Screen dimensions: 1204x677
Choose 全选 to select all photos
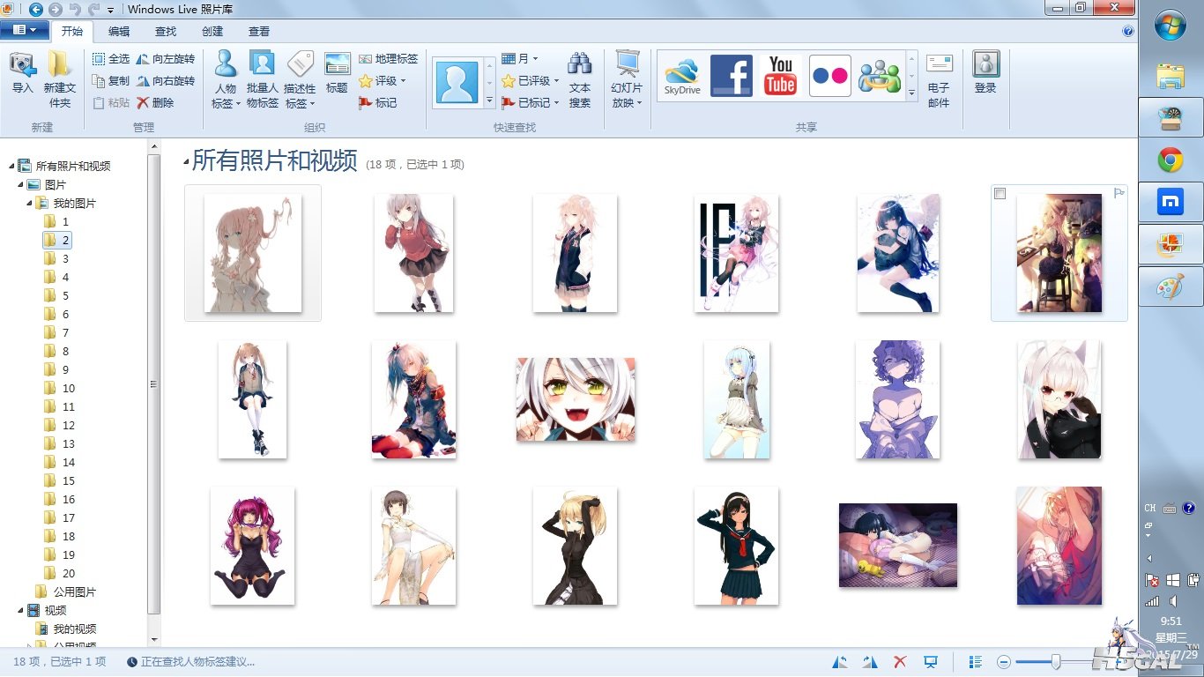click(x=111, y=59)
